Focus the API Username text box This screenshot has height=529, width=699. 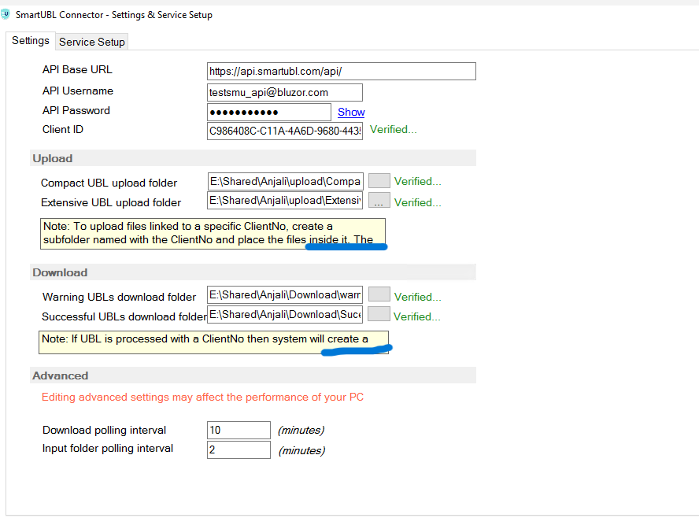click(285, 92)
